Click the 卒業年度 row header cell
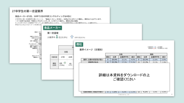Image resolution: width=184 pixels, height=103 pixels. tap(54, 57)
